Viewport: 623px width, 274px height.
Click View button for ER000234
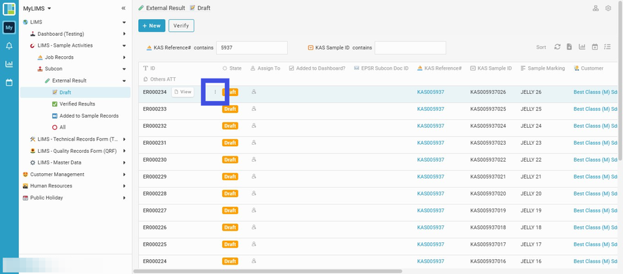click(183, 92)
